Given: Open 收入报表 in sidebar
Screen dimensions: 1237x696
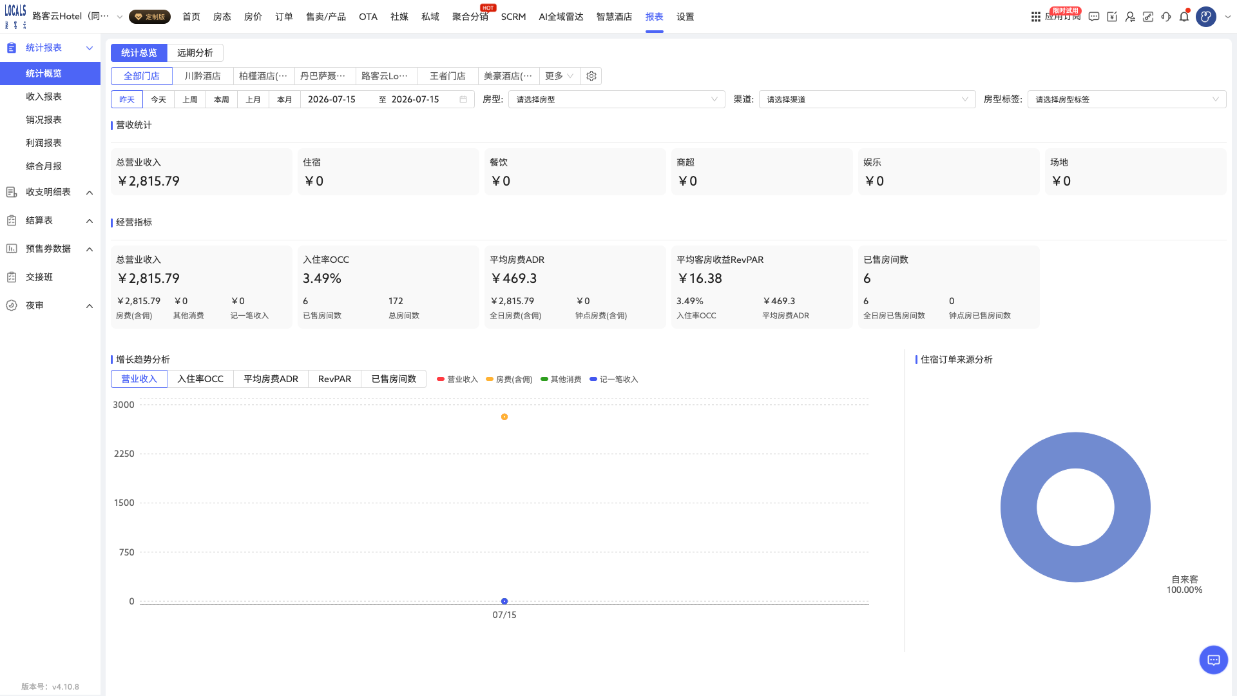Looking at the screenshot, I should [x=44, y=97].
